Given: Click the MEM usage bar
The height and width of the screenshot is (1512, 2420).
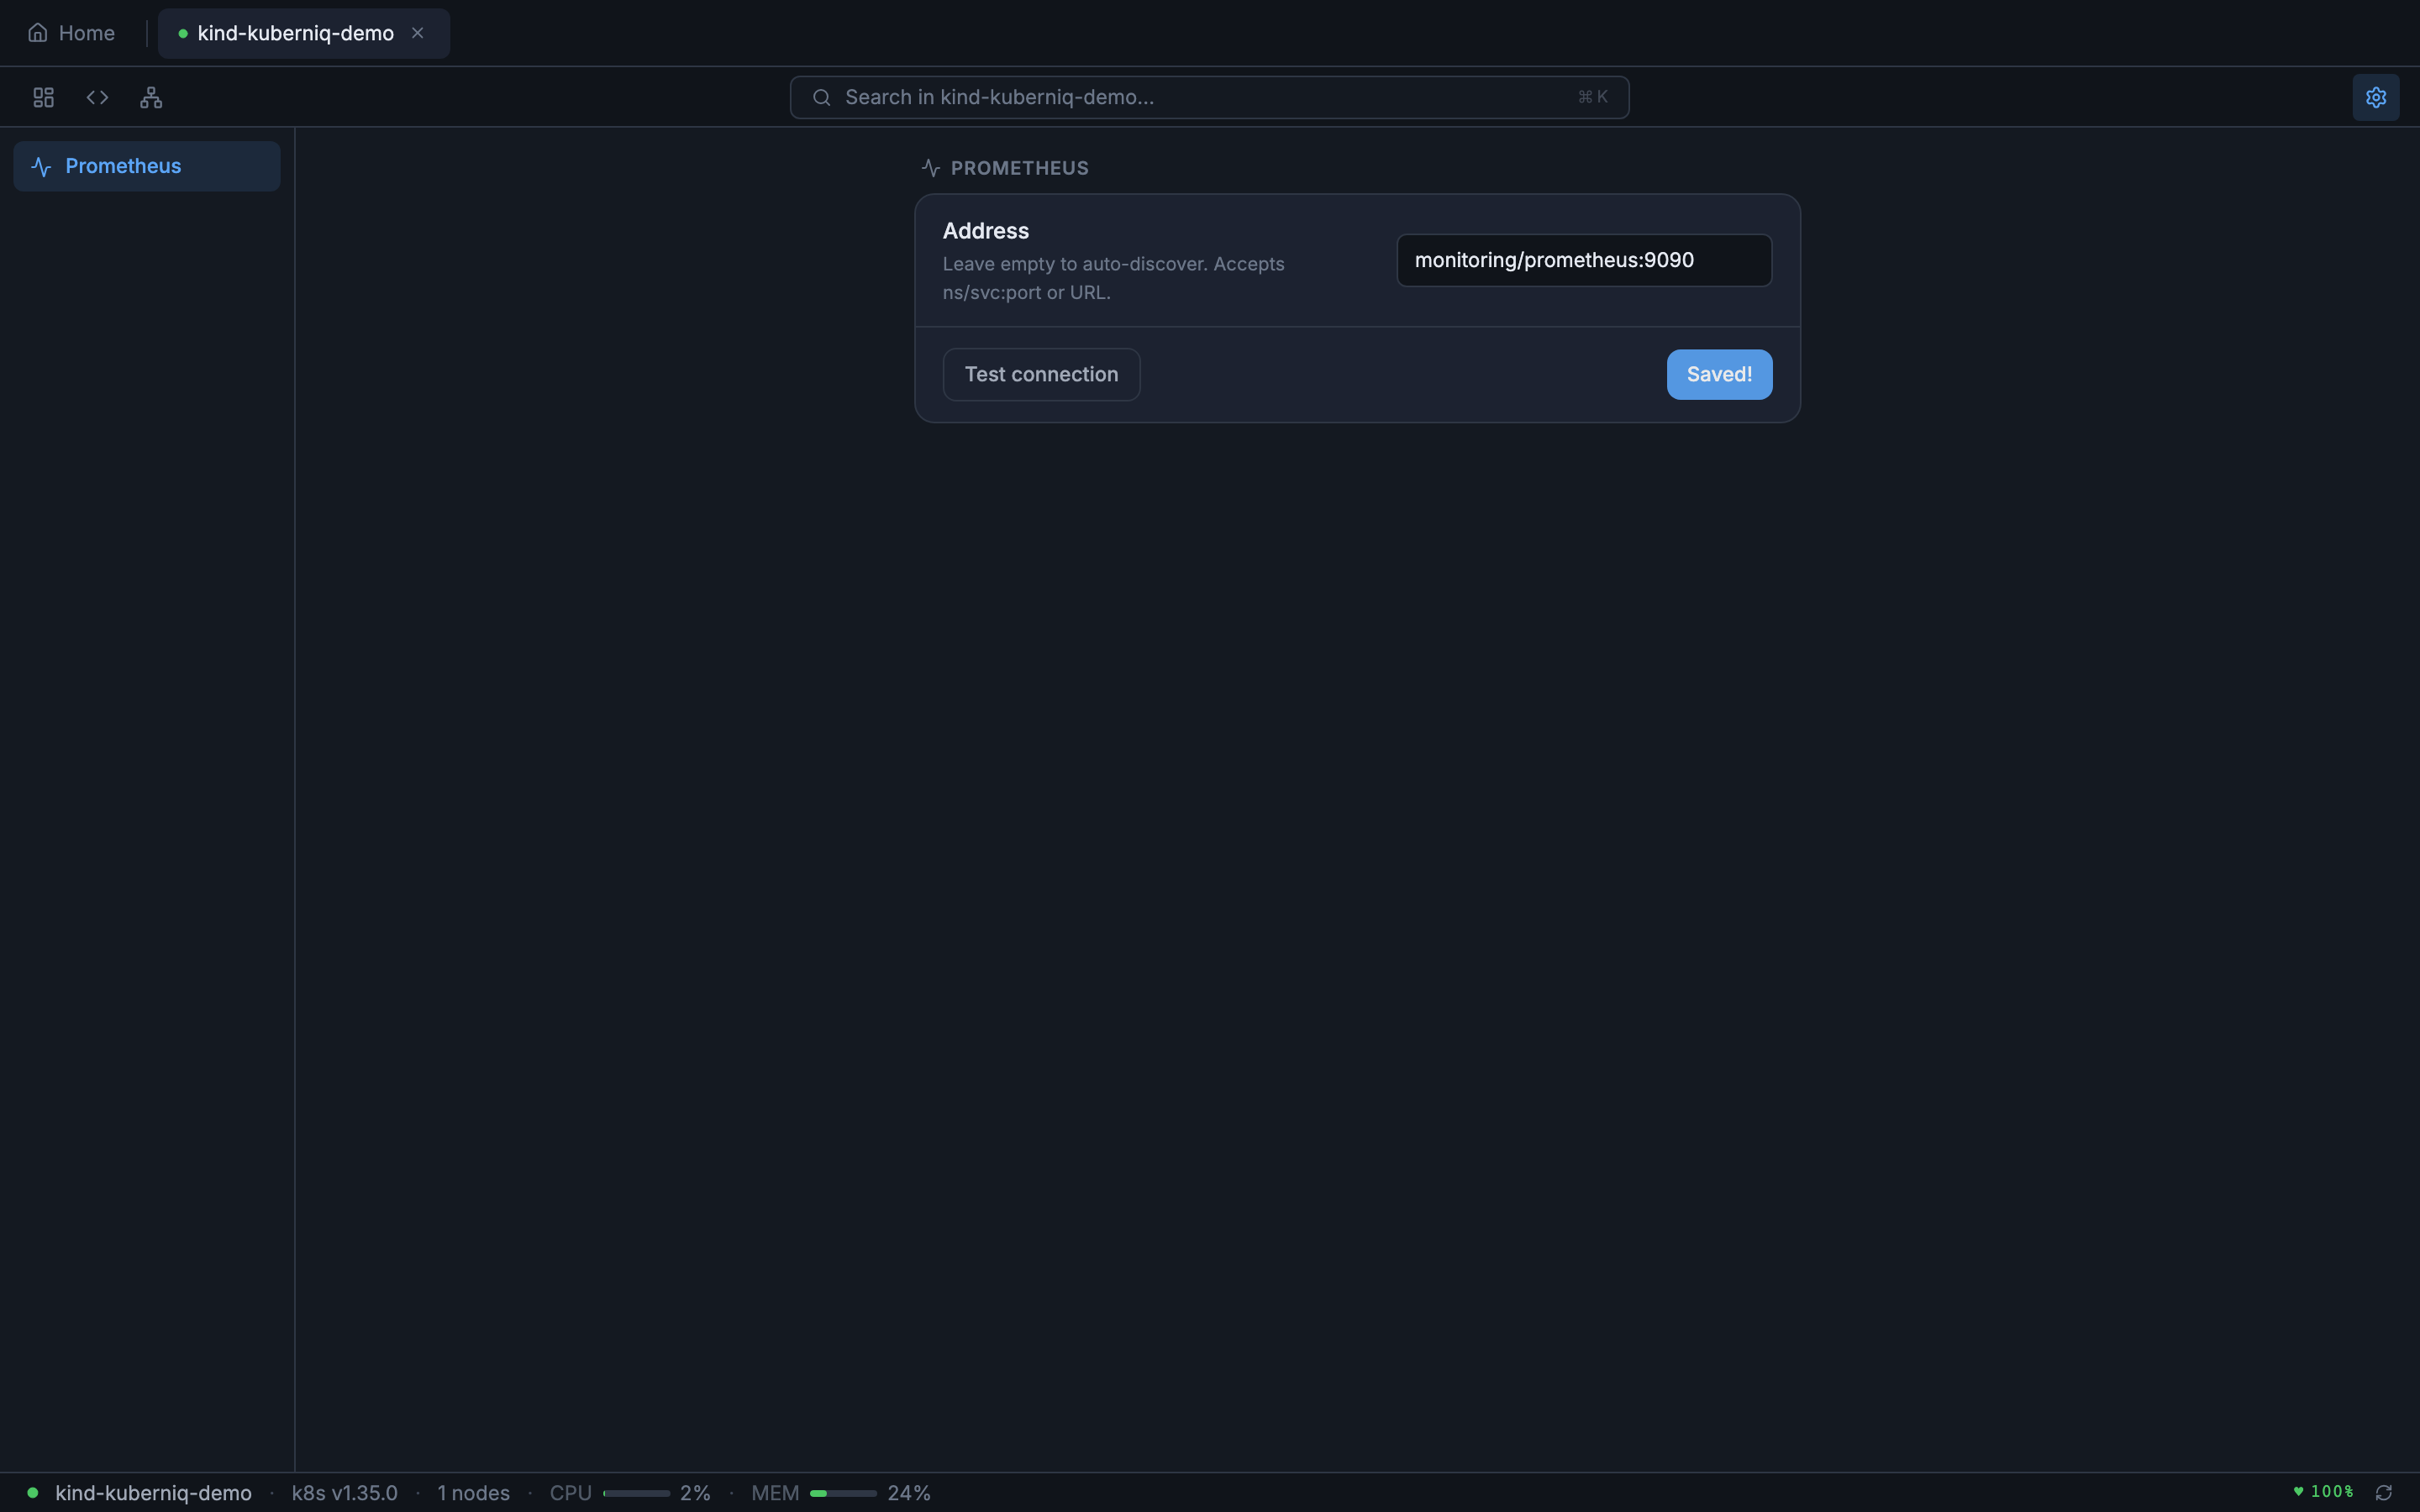Looking at the screenshot, I should 843,1492.
